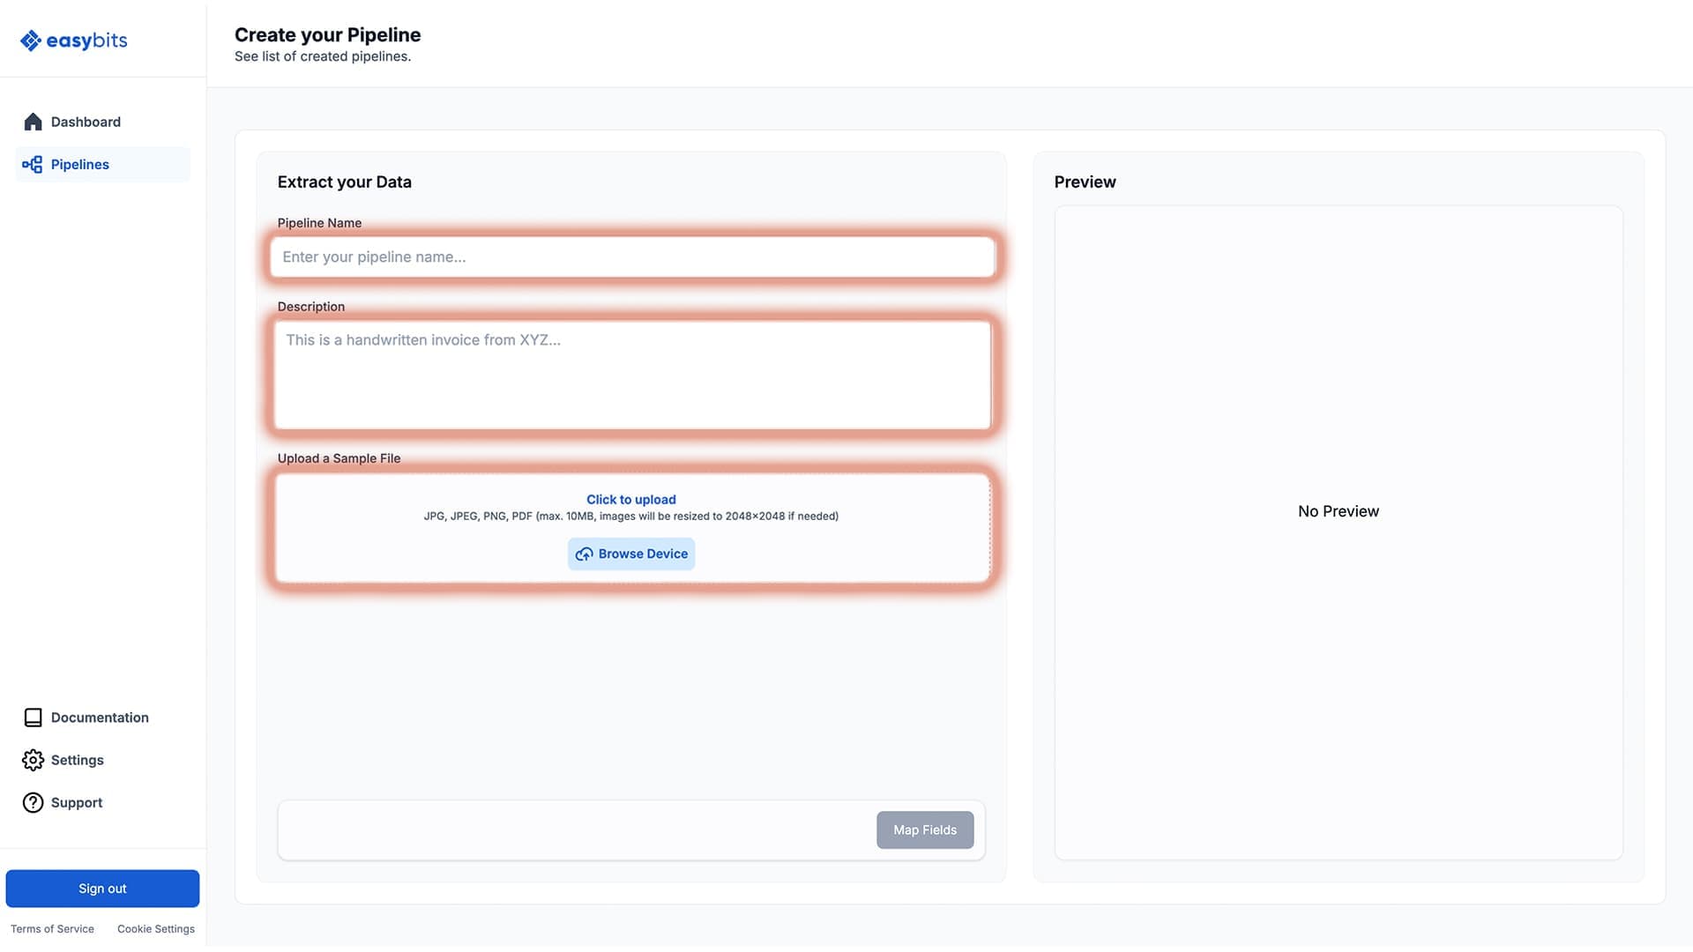
Task: Focus the Pipeline Name input field
Action: coord(631,257)
